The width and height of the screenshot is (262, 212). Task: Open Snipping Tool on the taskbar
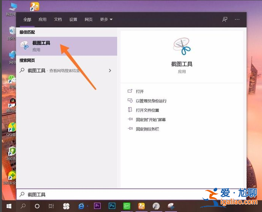pos(171,206)
